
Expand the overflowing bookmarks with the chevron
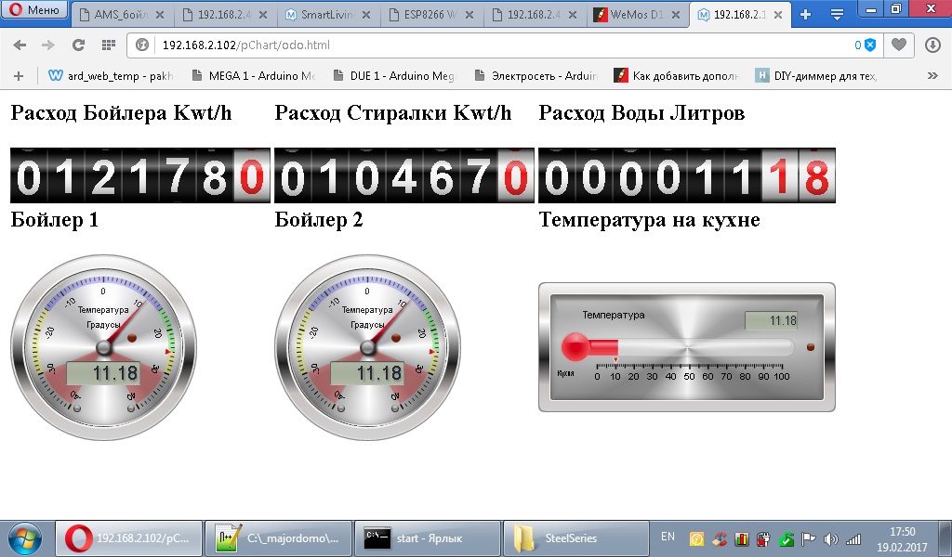(932, 74)
